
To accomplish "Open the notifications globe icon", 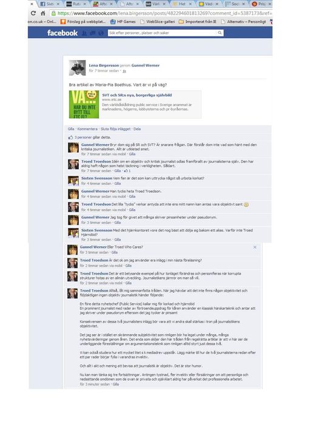I will (101, 33).
